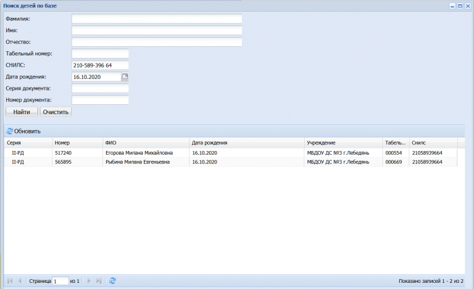Focus the Номер документа input field

[x=100, y=100]
